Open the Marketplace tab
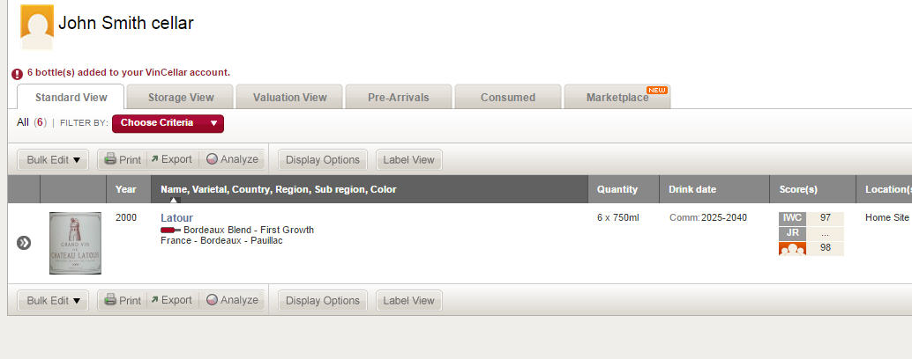The image size is (912, 359). tap(617, 97)
